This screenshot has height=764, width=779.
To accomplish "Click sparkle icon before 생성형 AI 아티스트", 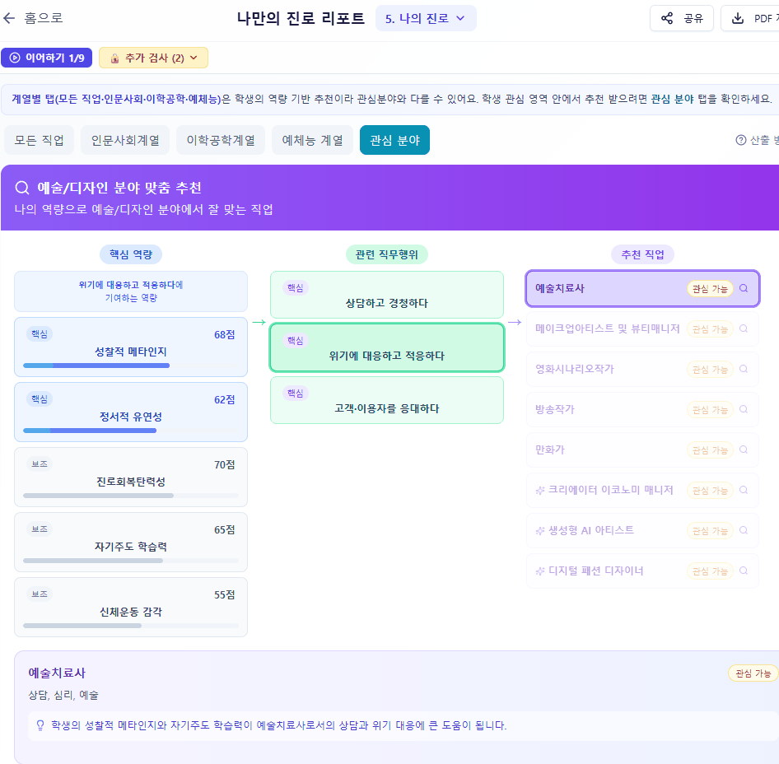I will [x=540, y=530].
